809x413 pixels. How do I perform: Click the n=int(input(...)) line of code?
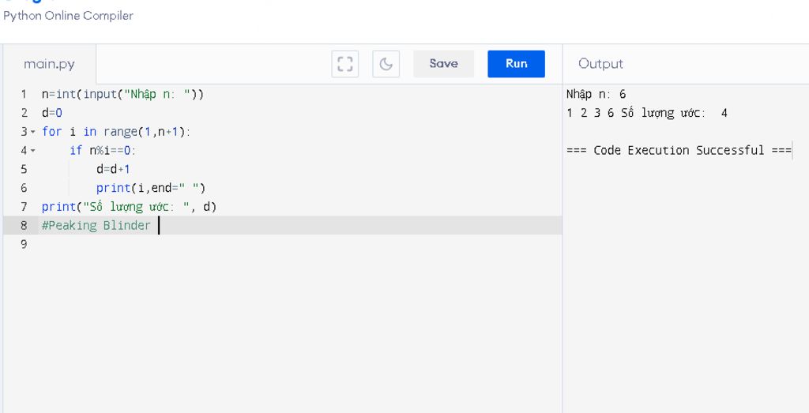click(123, 94)
